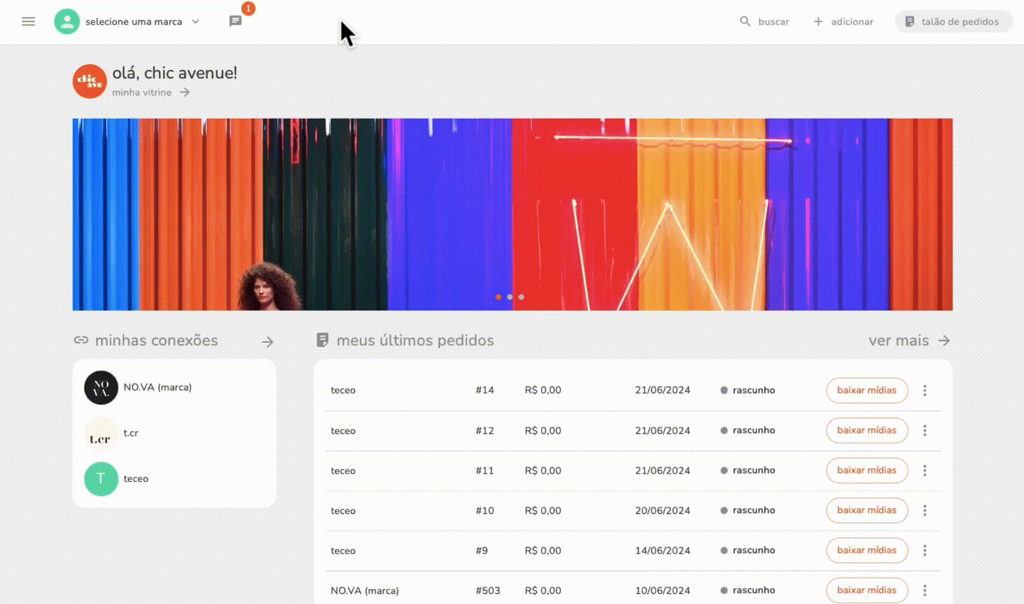Click the chic avenue round logo
This screenshot has height=604, width=1024.
(90, 81)
